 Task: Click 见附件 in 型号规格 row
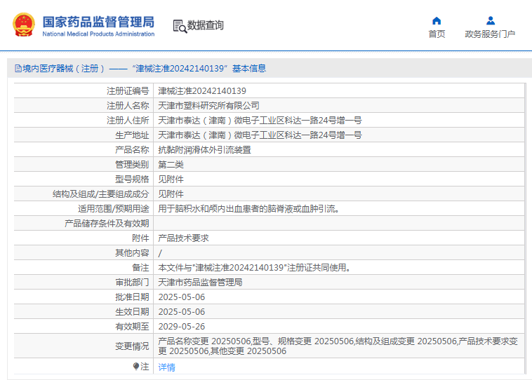pos(171,179)
